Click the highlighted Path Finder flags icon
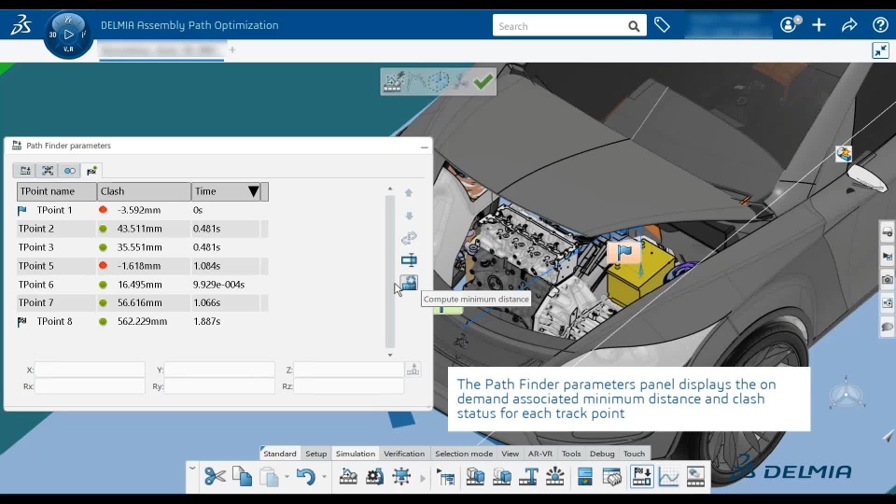This screenshot has height=504, width=896. pos(642,476)
